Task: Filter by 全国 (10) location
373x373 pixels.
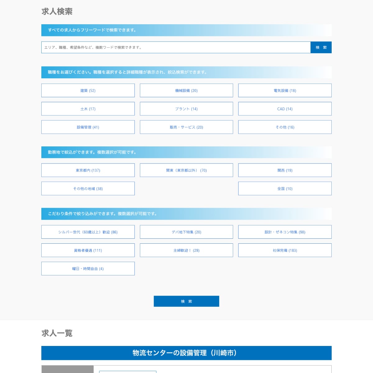Action: coord(285,189)
